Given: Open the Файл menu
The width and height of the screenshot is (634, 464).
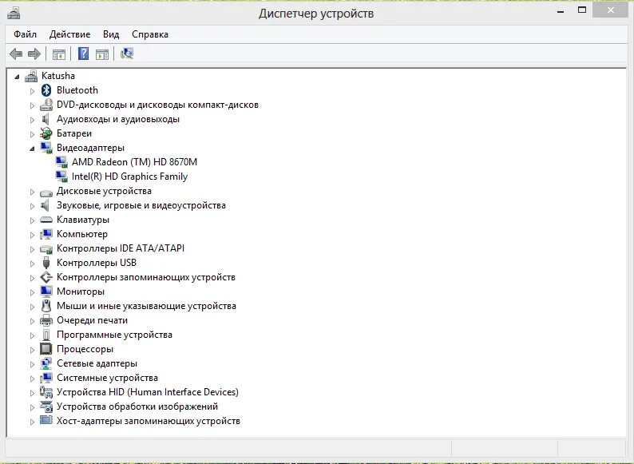Looking at the screenshot, I should coord(25,34).
